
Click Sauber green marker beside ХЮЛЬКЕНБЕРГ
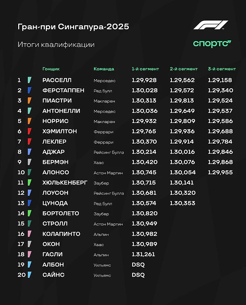30,182
